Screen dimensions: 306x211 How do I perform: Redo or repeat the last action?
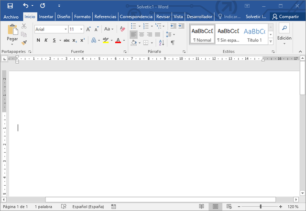[x=43, y=6]
